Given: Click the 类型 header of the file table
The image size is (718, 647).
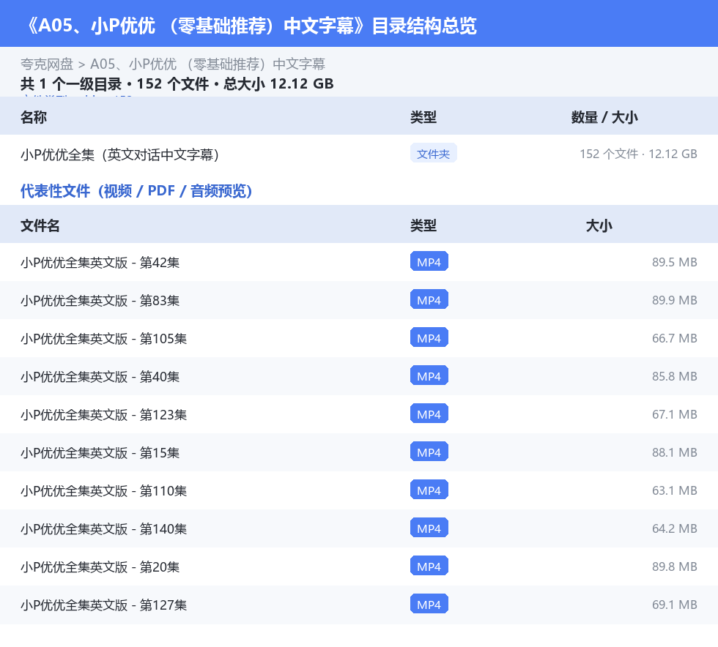Looking at the screenshot, I should pyautogui.click(x=423, y=225).
